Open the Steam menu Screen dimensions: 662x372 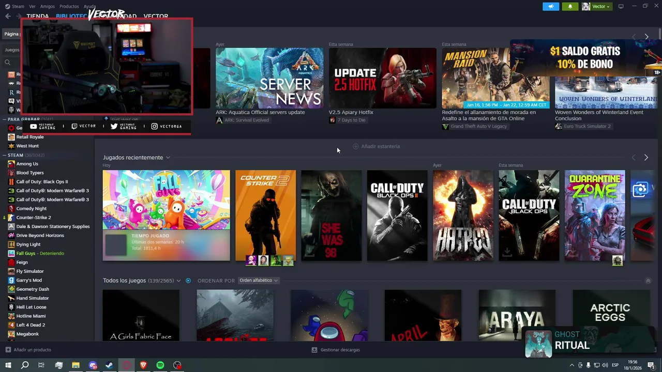point(18,6)
